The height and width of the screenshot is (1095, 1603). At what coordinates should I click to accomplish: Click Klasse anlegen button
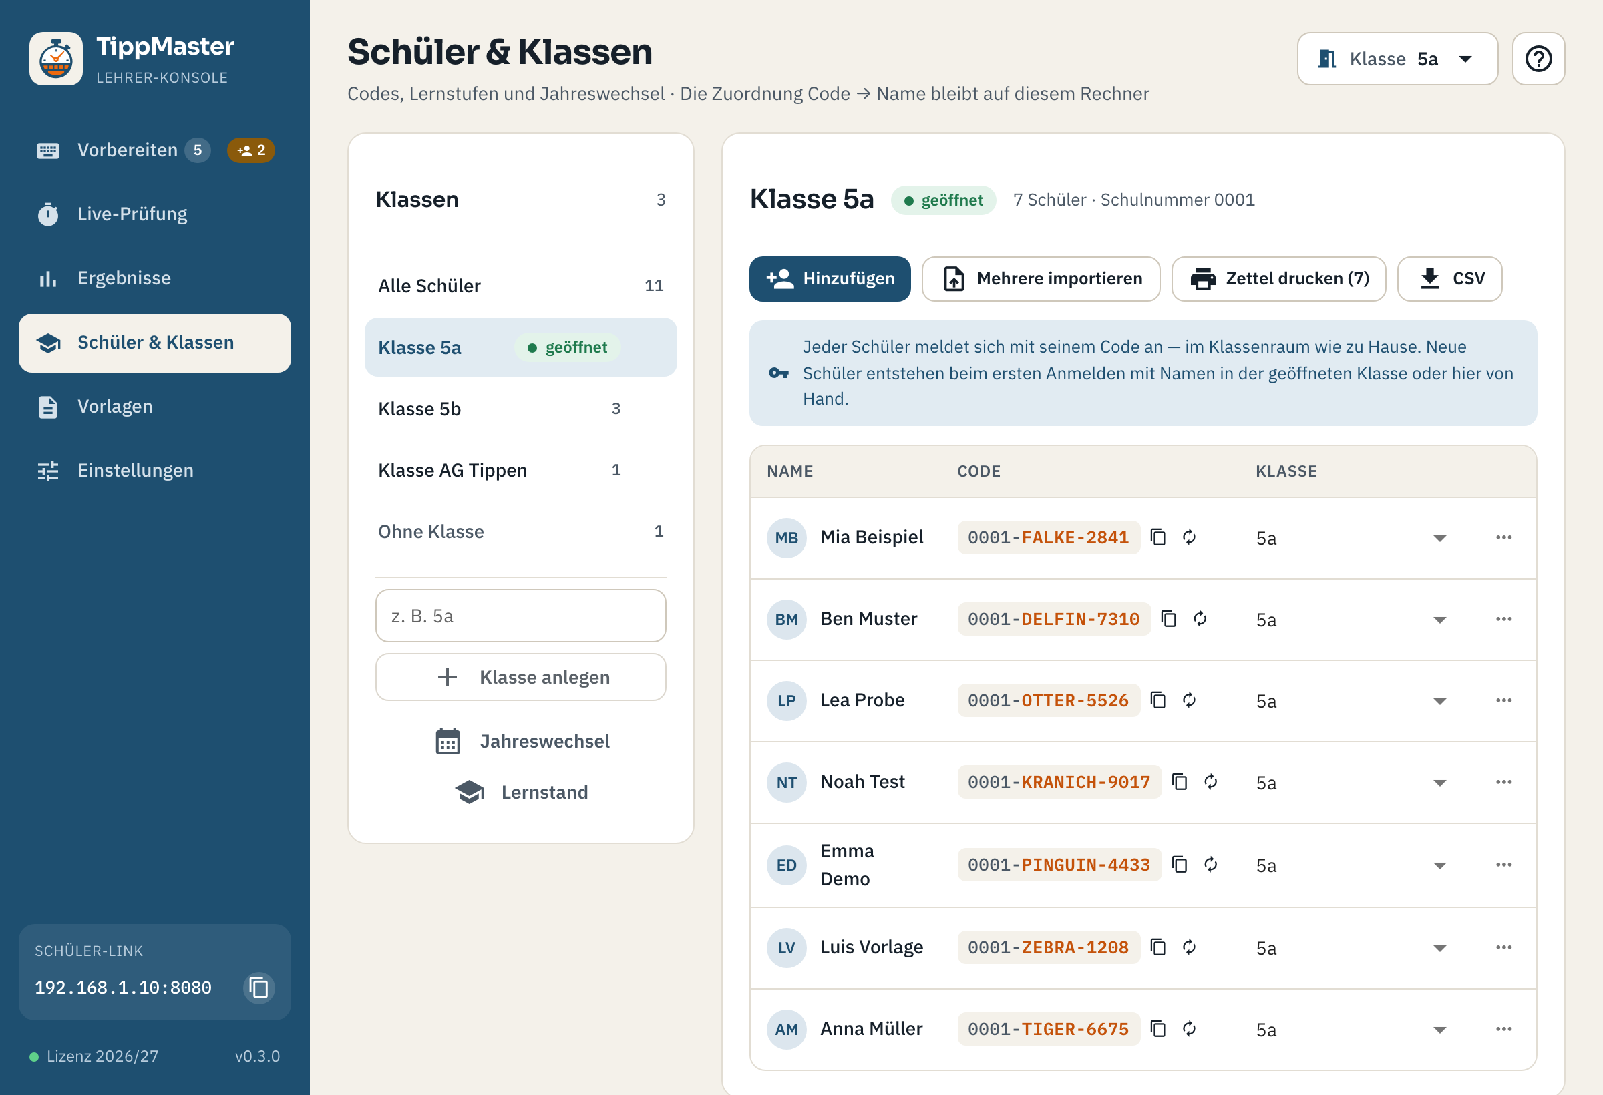[x=521, y=677]
